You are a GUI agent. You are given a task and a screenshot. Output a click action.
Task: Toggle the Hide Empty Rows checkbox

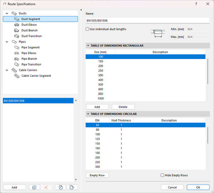(x=163, y=175)
